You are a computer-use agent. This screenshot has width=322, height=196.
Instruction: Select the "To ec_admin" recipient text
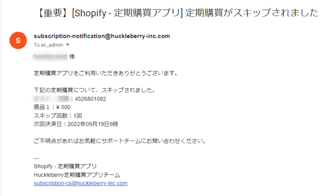coord(48,45)
